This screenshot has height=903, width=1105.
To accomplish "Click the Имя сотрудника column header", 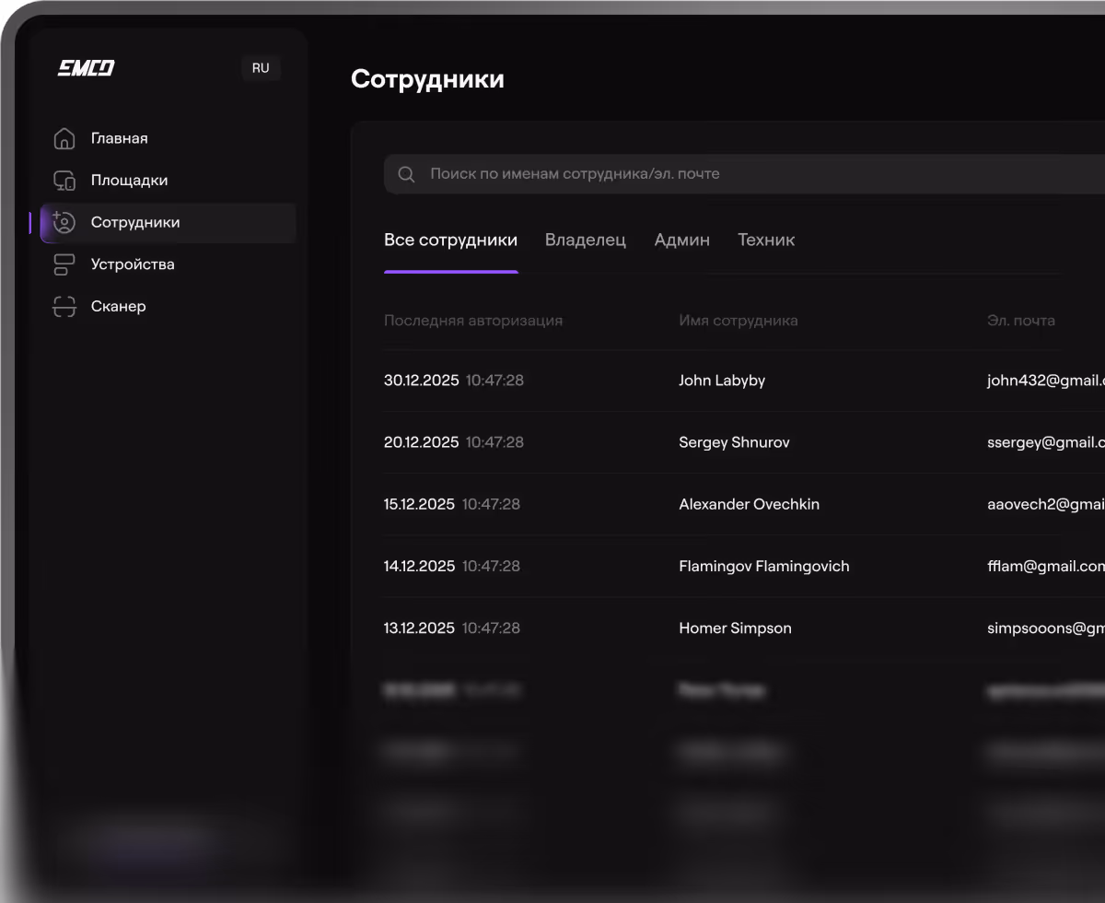I will tap(739, 321).
